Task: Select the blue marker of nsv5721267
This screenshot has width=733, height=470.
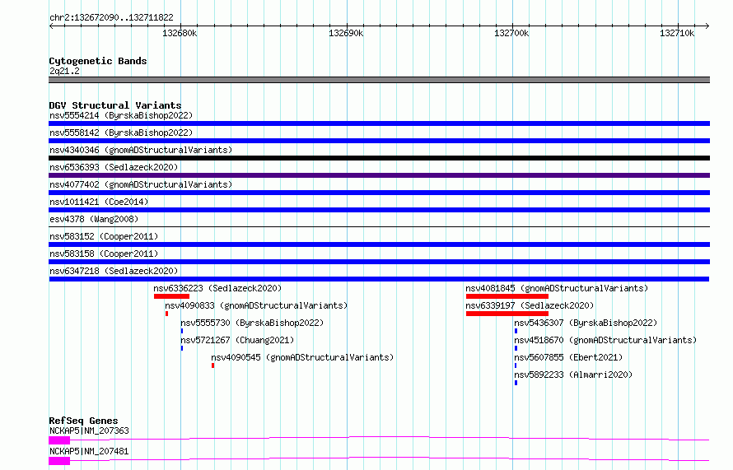Action: 182,348
